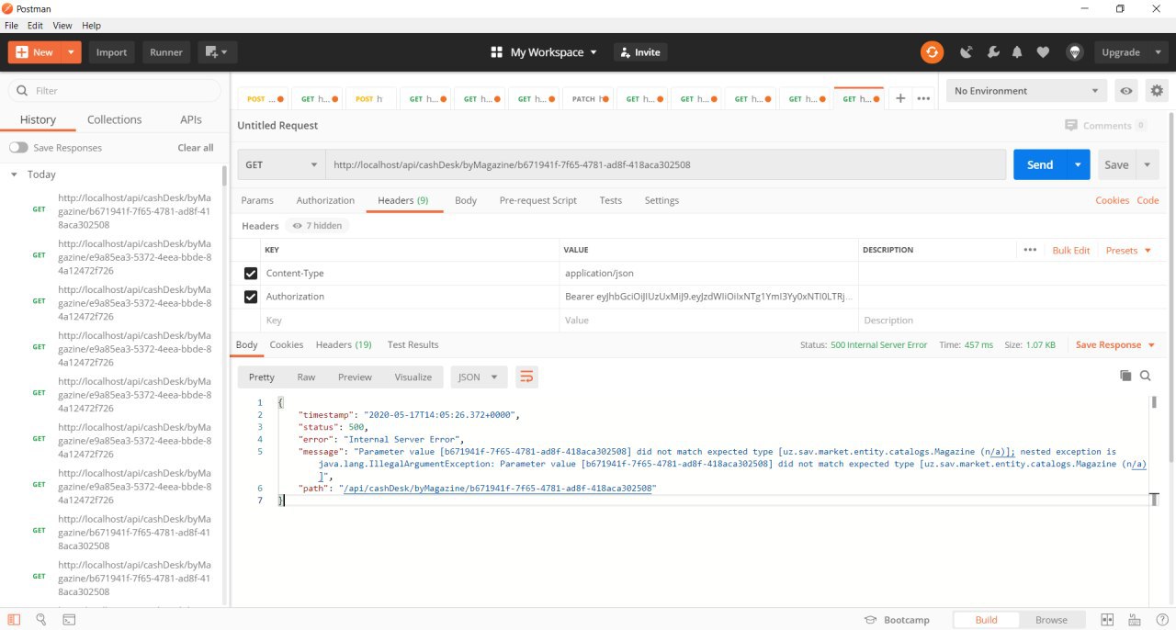The image size is (1176, 630).
Task: Click the Code link
Action: [1148, 200]
